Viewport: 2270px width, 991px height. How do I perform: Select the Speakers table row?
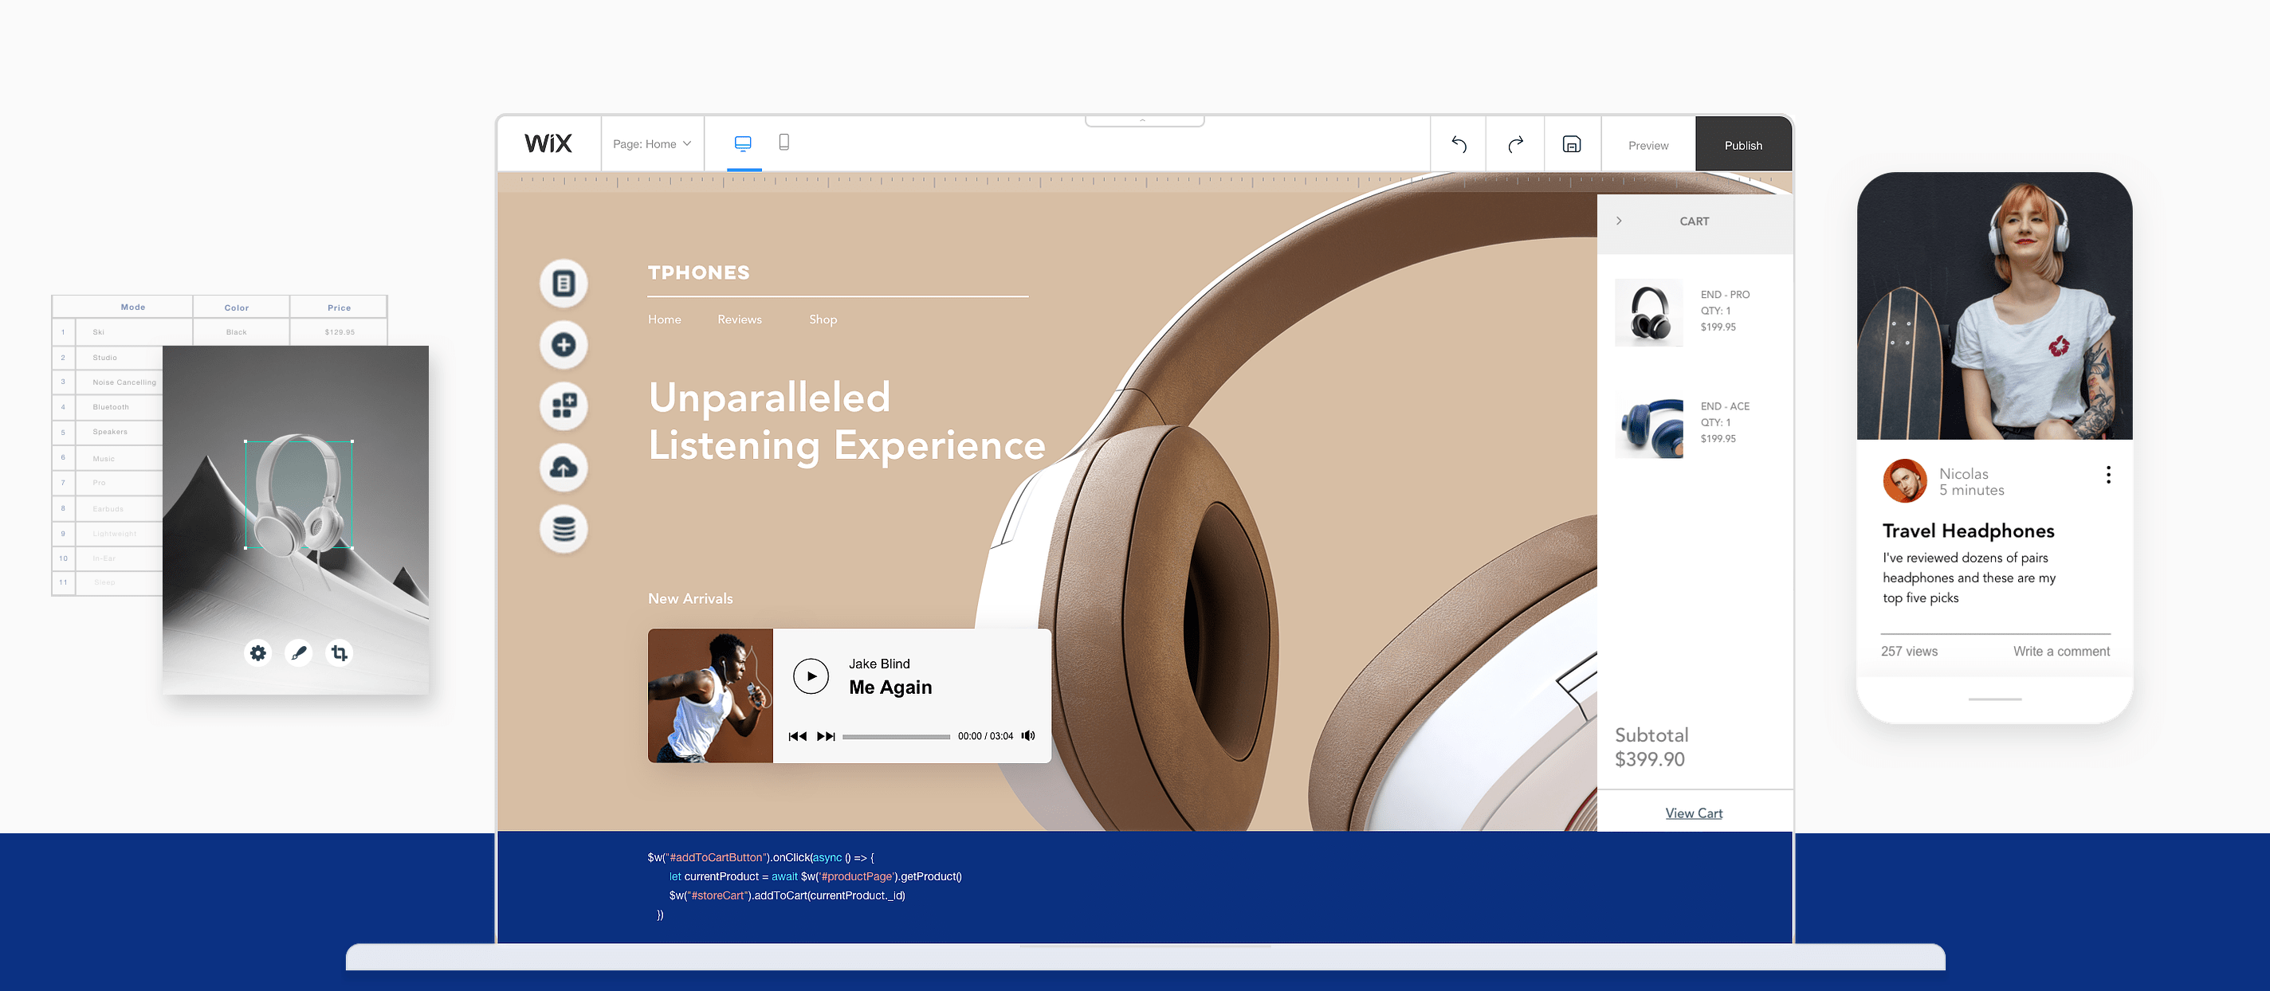[x=108, y=432]
